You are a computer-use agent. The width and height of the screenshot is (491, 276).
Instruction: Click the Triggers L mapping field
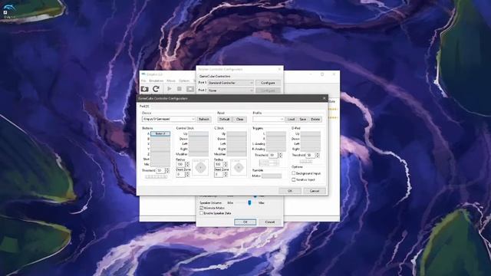[276, 133]
